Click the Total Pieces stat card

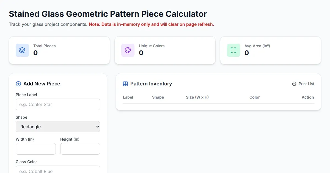59,50
